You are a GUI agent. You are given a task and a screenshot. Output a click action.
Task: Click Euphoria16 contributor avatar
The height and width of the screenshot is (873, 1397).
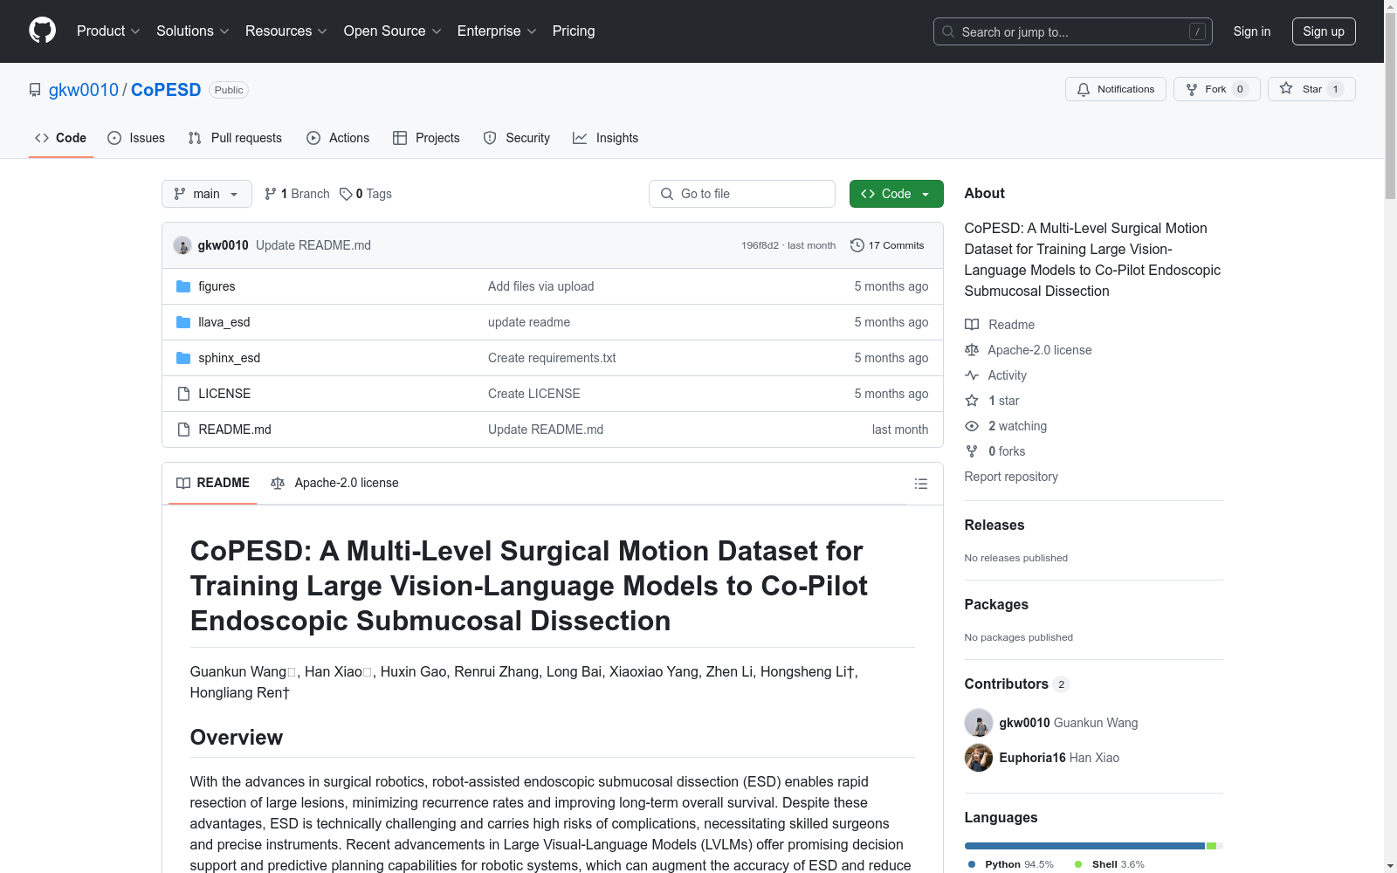tap(979, 758)
